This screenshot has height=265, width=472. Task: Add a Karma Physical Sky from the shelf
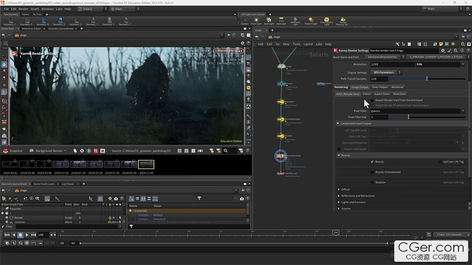(x=343, y=21)
